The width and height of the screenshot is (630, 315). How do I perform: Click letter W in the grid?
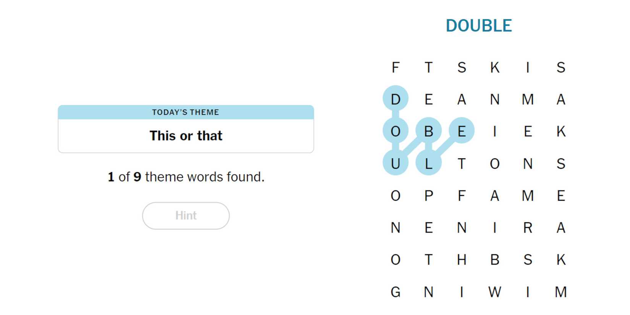click(x=494, y=292)
